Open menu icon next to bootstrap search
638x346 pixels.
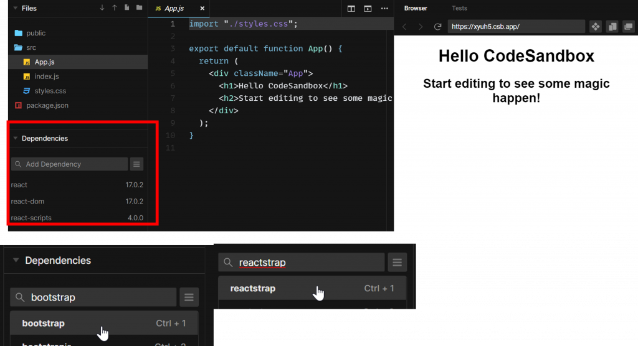pos(189,297)
